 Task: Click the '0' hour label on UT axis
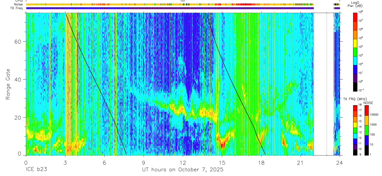click(26, 162)
